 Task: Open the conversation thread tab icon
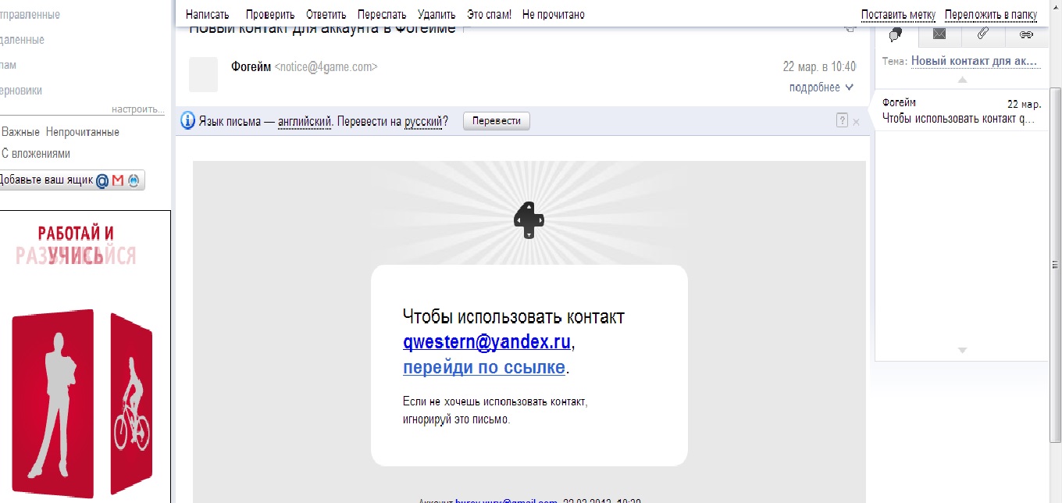coord(896,34)
